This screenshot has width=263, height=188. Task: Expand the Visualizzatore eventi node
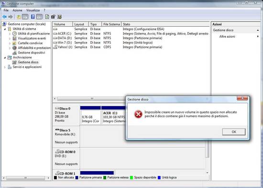click(10, 38)
